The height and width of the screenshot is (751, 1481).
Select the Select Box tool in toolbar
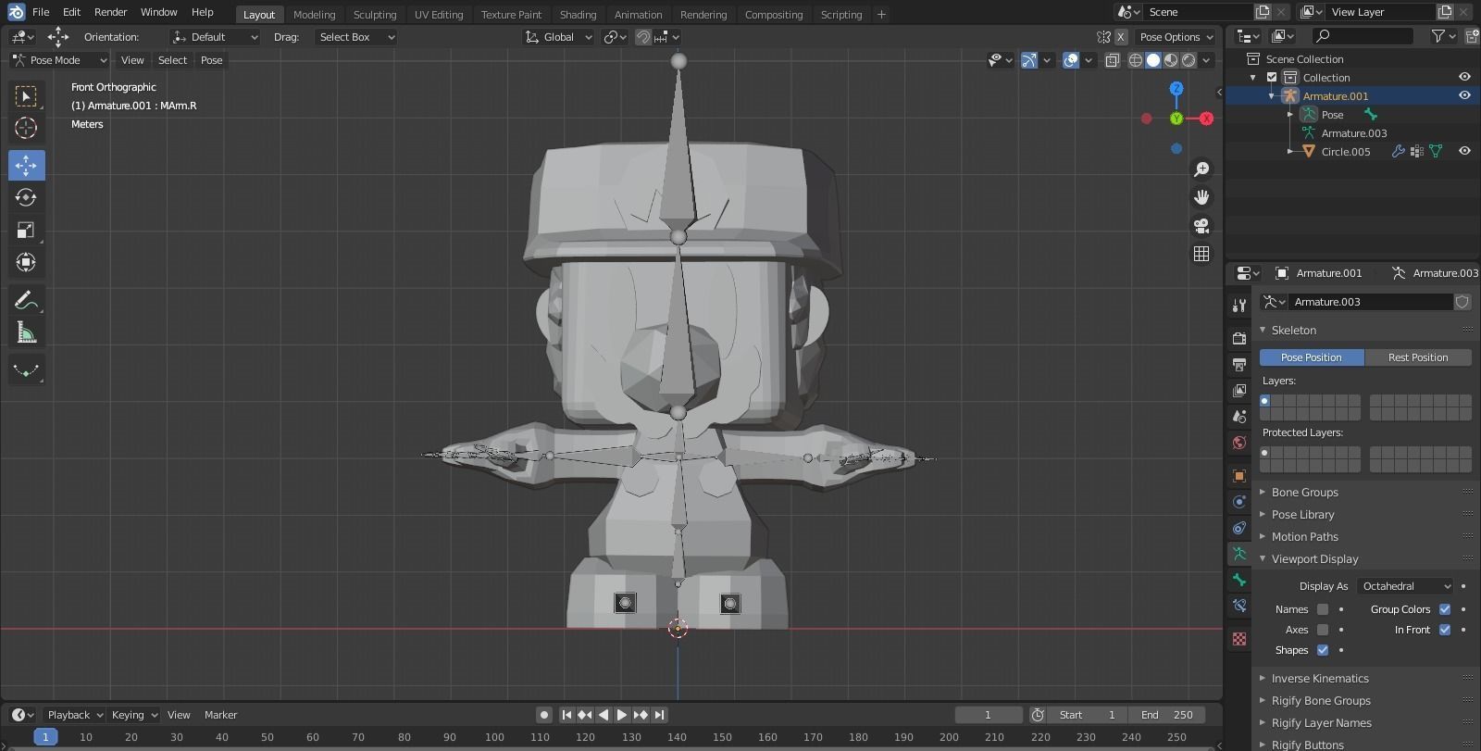point(26,96)
